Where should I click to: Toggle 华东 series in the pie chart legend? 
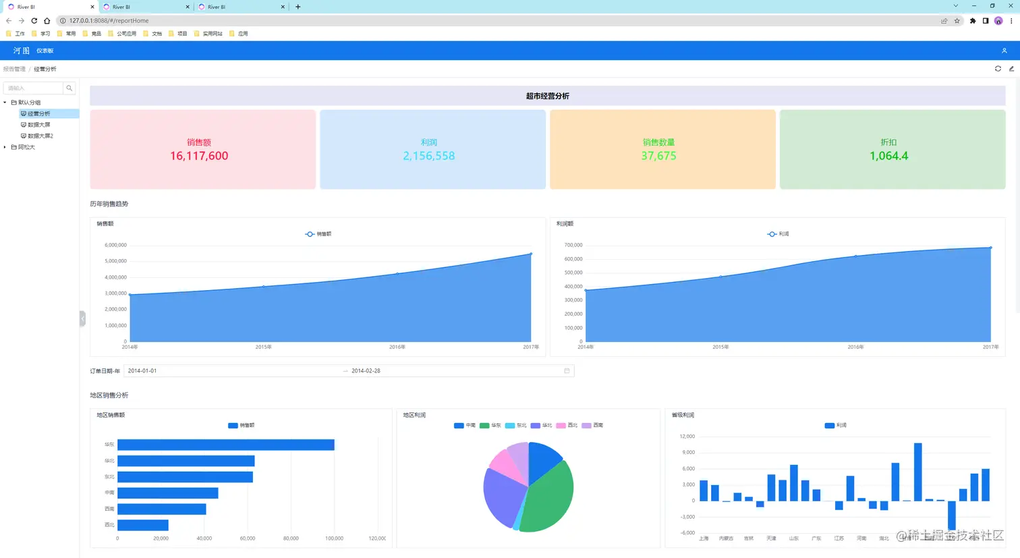coord(490,426)
